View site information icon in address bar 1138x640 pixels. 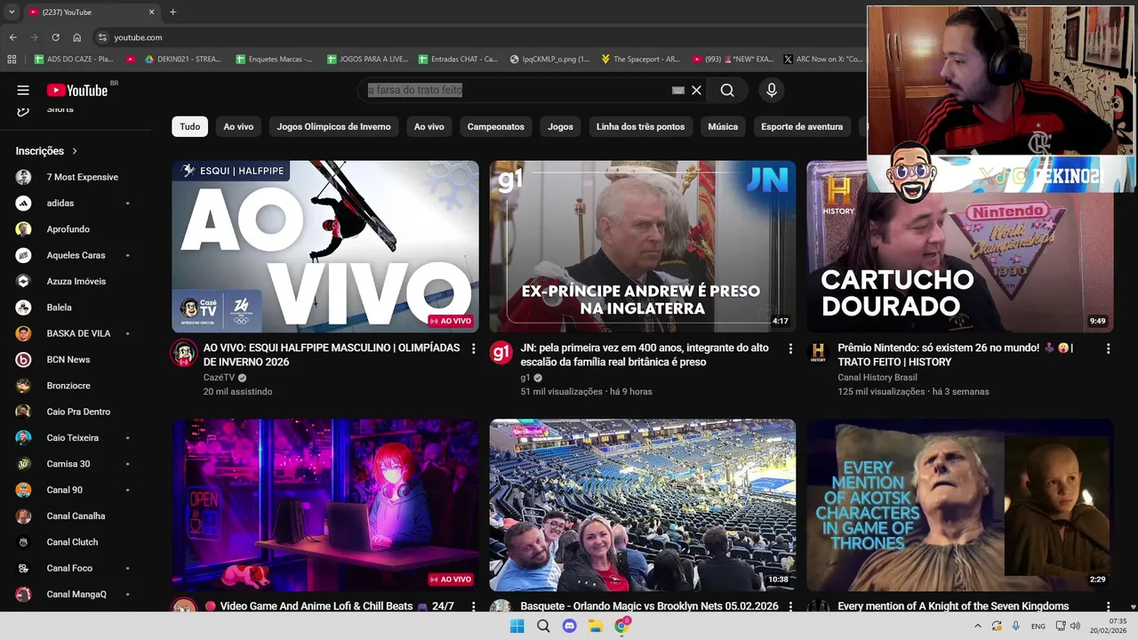tap(102, 37)
